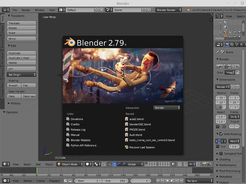Toggle the Anti-Aliasing checkbox
The image size is (246, 184).
221,134
